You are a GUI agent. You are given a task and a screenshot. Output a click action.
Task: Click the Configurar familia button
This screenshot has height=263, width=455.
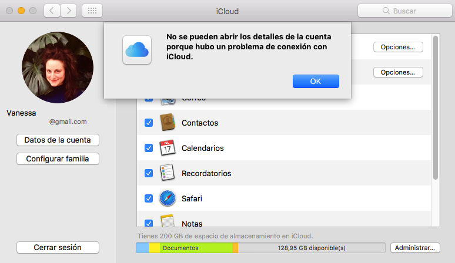(x=58, y=159)
